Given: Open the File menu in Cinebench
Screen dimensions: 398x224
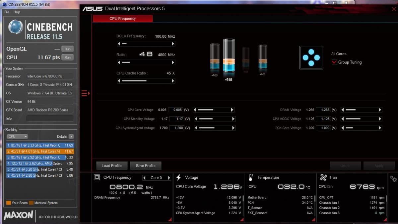Looking at the screenshot, I should click(7, 12).
